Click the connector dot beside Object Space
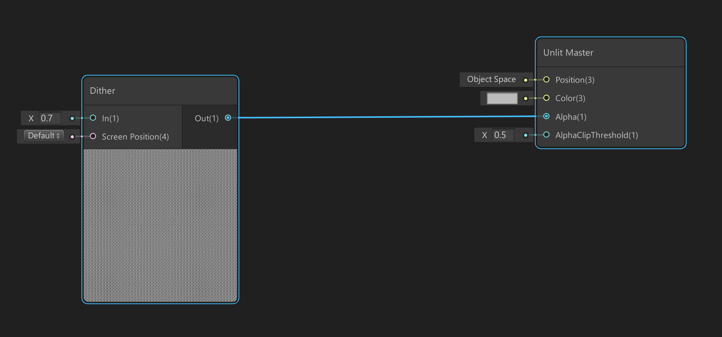722x337 pixels. click(x=526, y=80)
